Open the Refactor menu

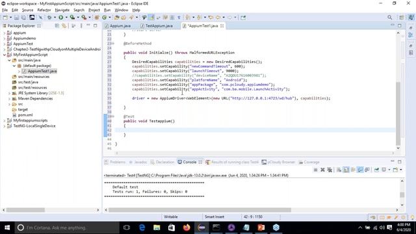pos(44,10)
